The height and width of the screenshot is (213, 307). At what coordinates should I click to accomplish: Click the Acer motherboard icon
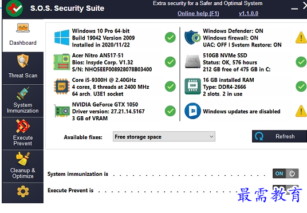click(62, 62)
